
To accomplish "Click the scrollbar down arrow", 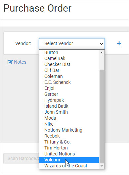I will click(102, 166).
